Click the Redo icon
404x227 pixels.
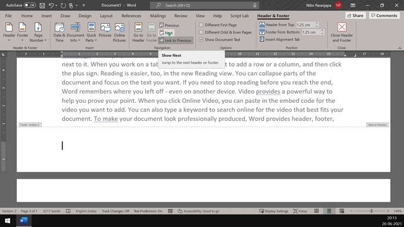coord(63,6)
